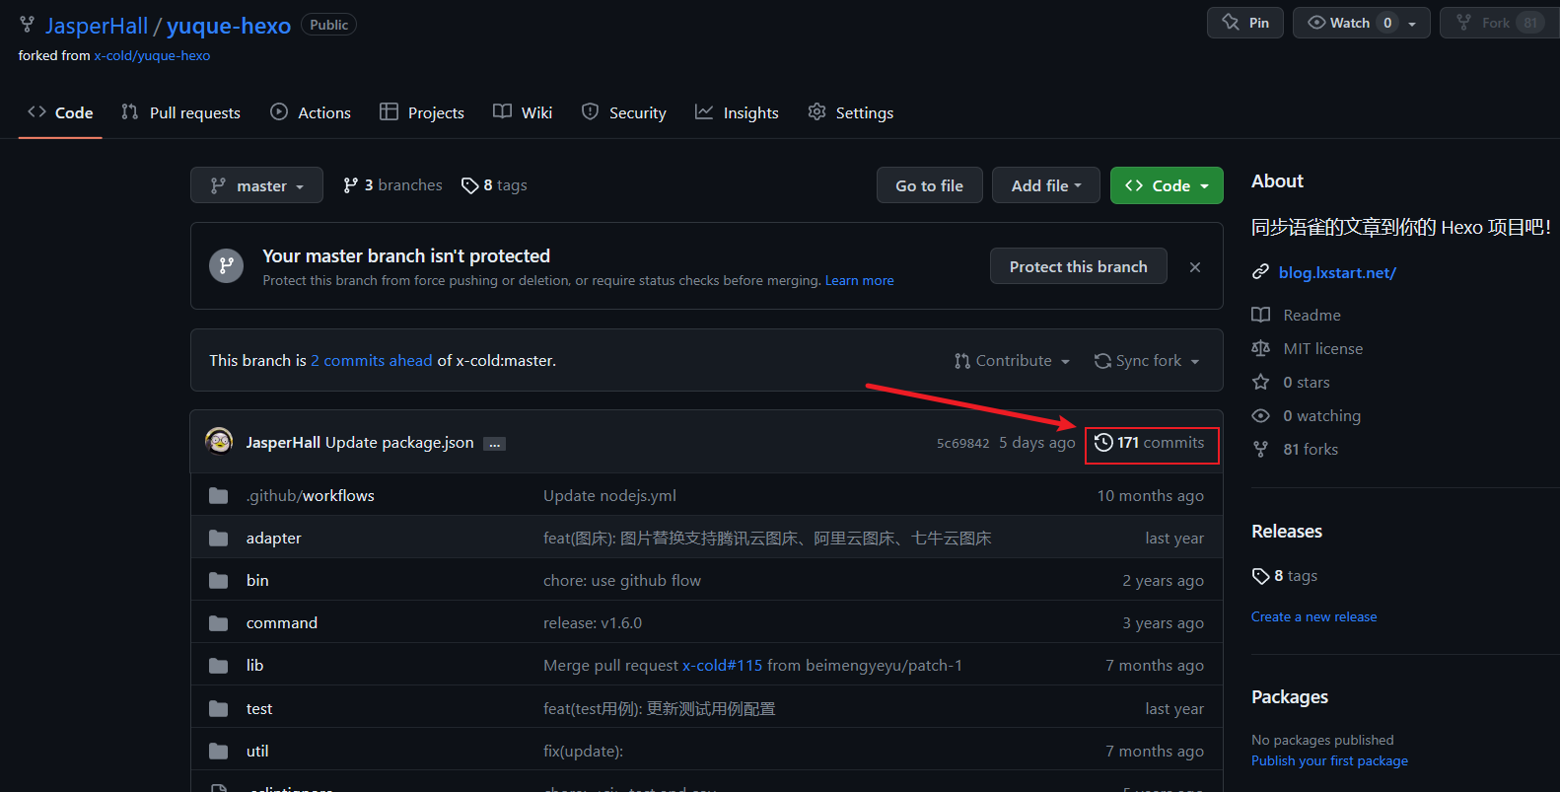Click the tag icon under Releases
The height and width of the screenshot is (792, 1560).
point(1260,575)
